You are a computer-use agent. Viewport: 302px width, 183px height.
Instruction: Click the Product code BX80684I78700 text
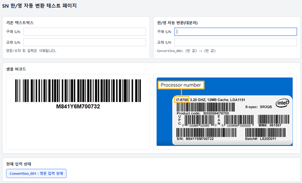tap(203, 113)
